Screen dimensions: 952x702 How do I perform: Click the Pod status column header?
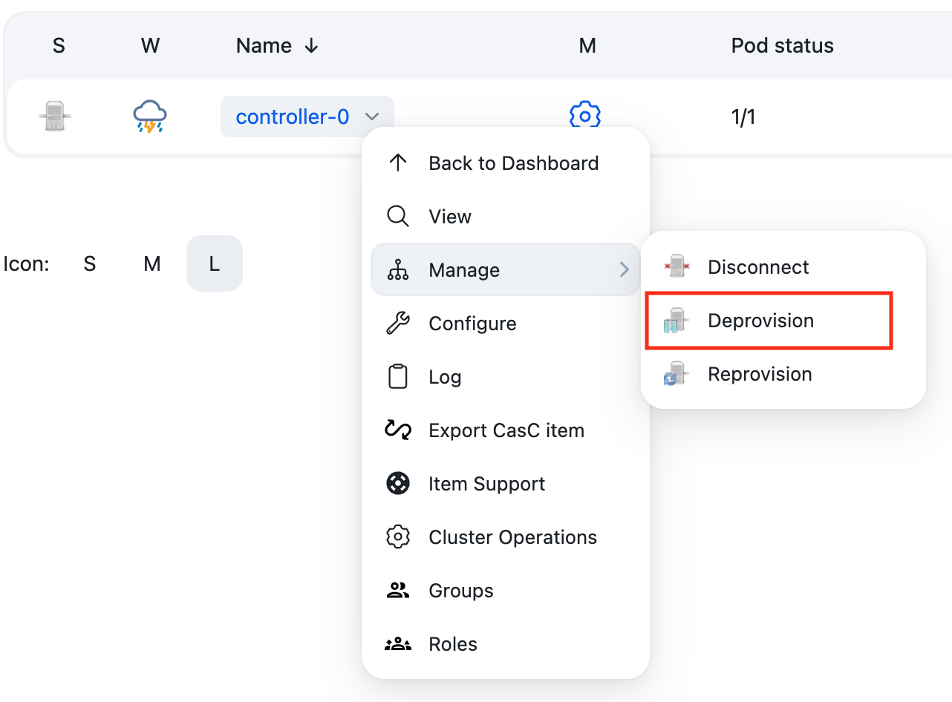783,46
